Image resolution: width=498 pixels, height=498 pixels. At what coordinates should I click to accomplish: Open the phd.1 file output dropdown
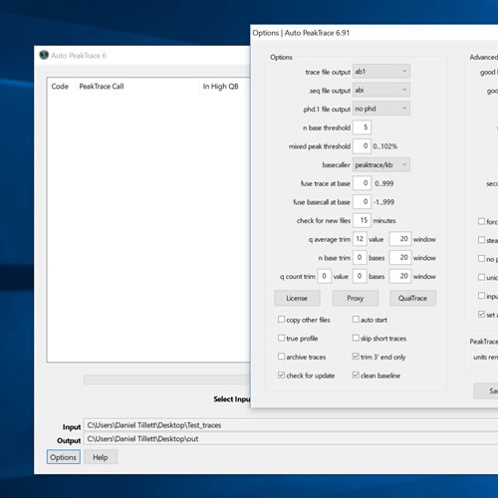tap(381, 109)
